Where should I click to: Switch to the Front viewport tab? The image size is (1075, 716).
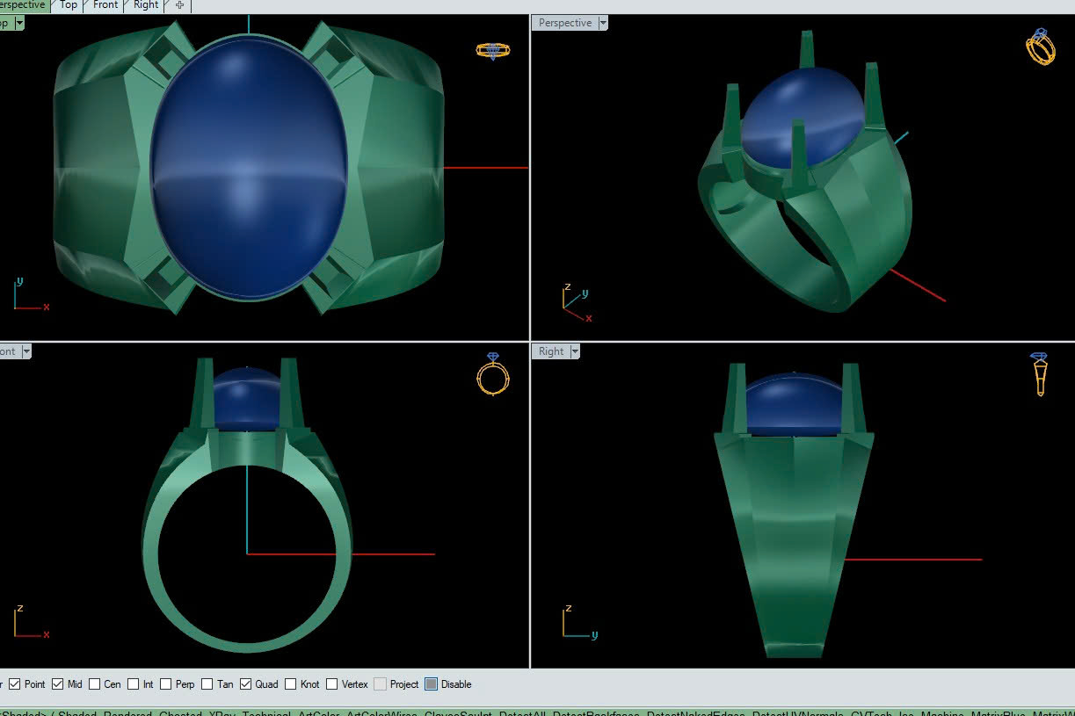(105, 5)
